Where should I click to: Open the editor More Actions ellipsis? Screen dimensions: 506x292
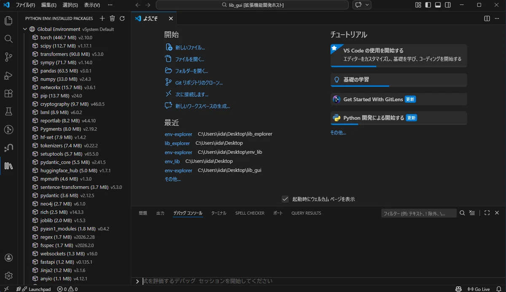(498, 19)
